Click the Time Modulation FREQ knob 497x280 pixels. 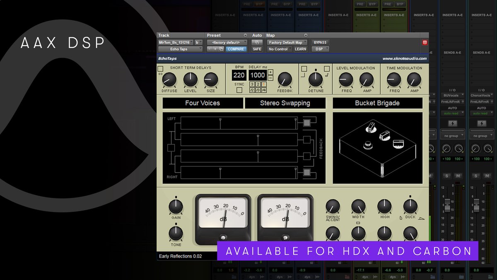pos(394,80)
